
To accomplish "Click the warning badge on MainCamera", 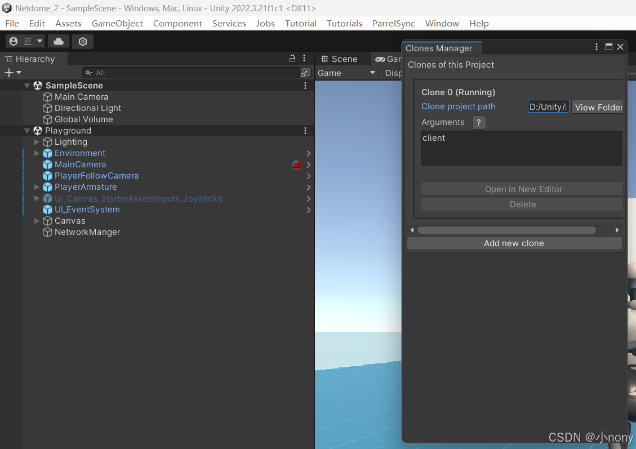I will (297, 164).
